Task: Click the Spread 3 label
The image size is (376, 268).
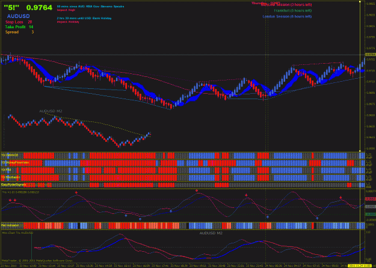Action: click(x=19, y=32)
